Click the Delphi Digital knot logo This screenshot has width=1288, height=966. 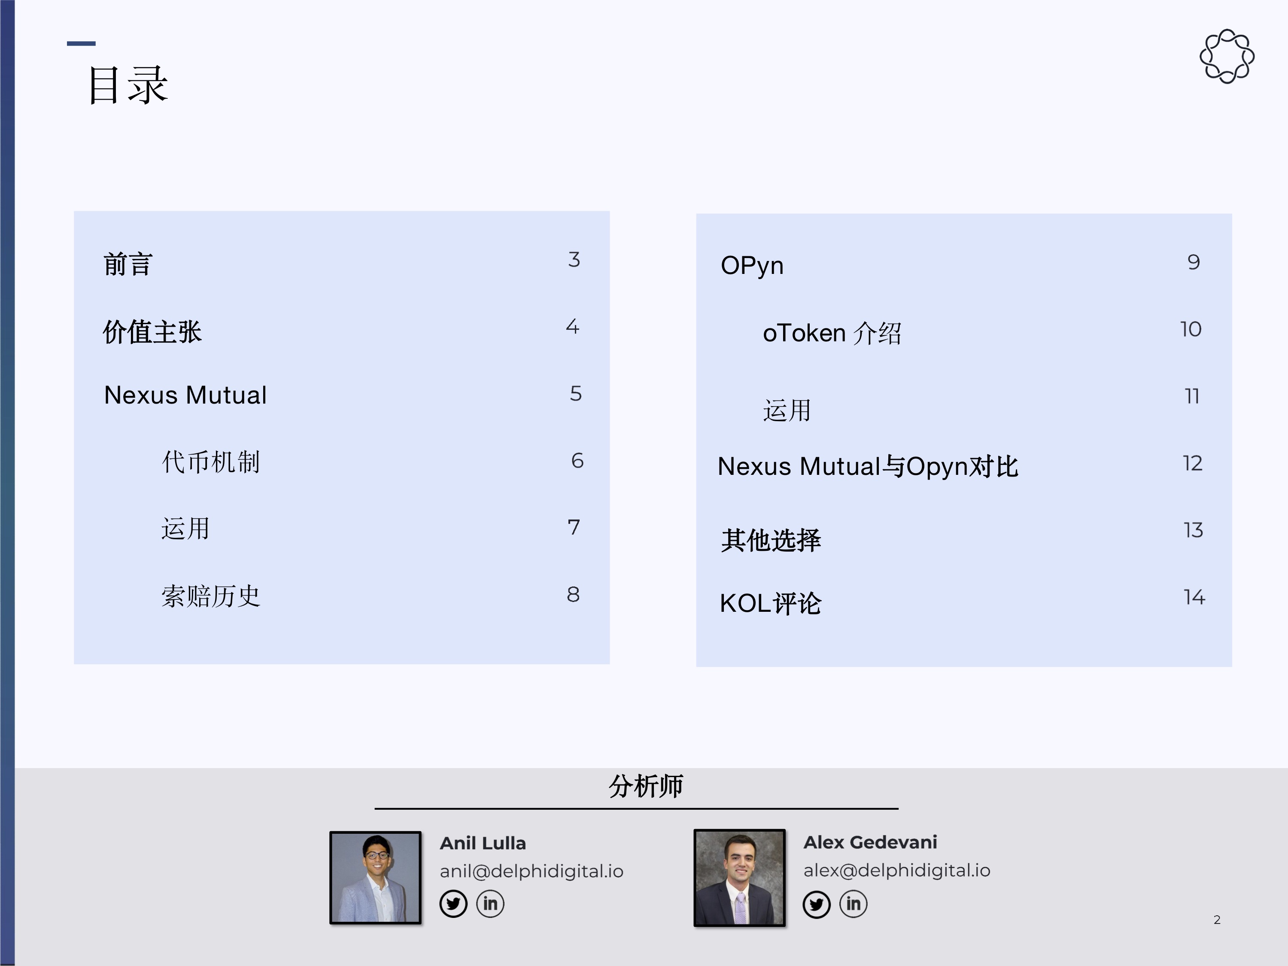point(1227,57)
